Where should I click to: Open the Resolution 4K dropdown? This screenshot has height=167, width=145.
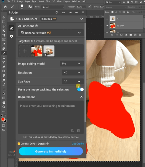click(x=73, y=73)
